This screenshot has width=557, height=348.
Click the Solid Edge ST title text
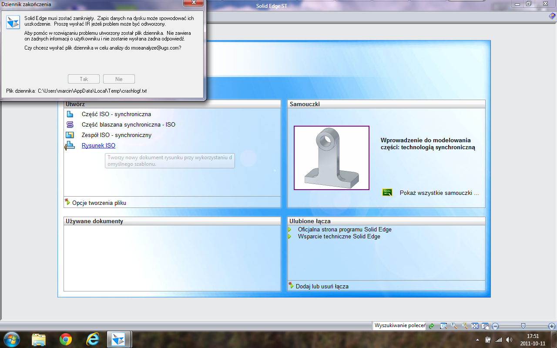[x=272, y=6]
